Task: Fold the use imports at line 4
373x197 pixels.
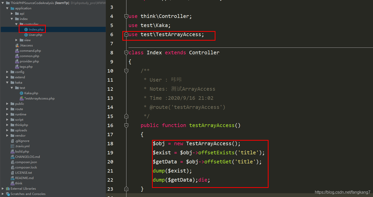Action: coord(126,16)
